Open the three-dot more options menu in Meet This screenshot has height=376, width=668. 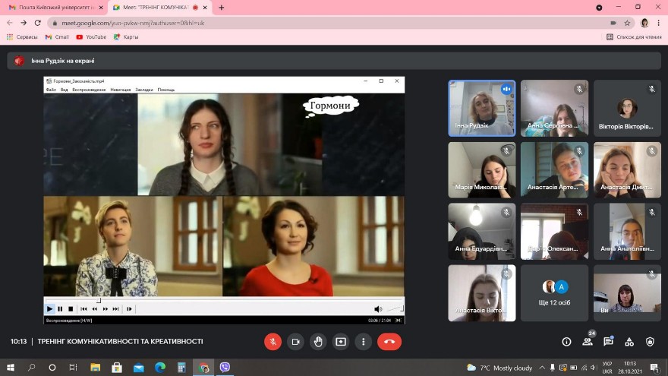364,342
